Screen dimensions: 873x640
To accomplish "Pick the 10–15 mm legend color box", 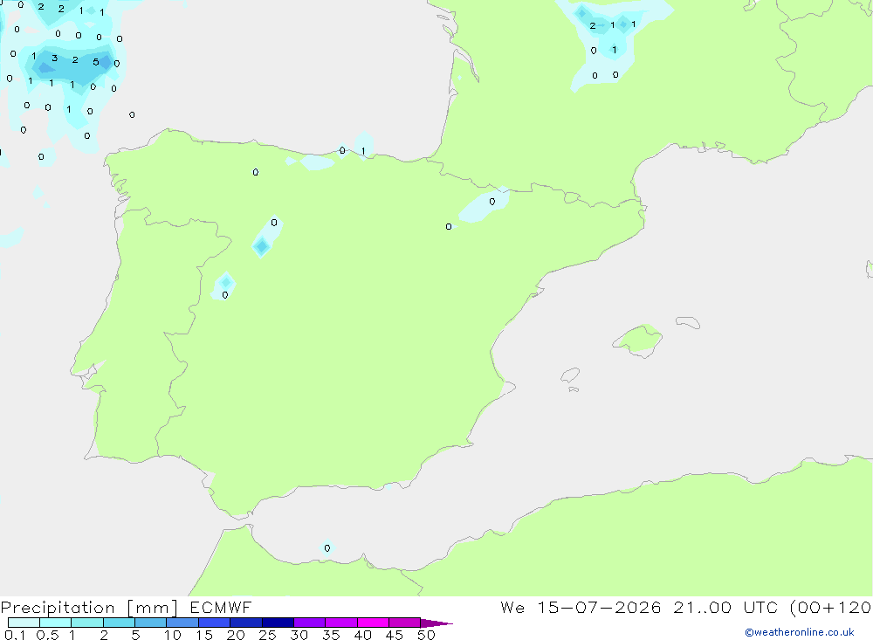I will (182, 623).
